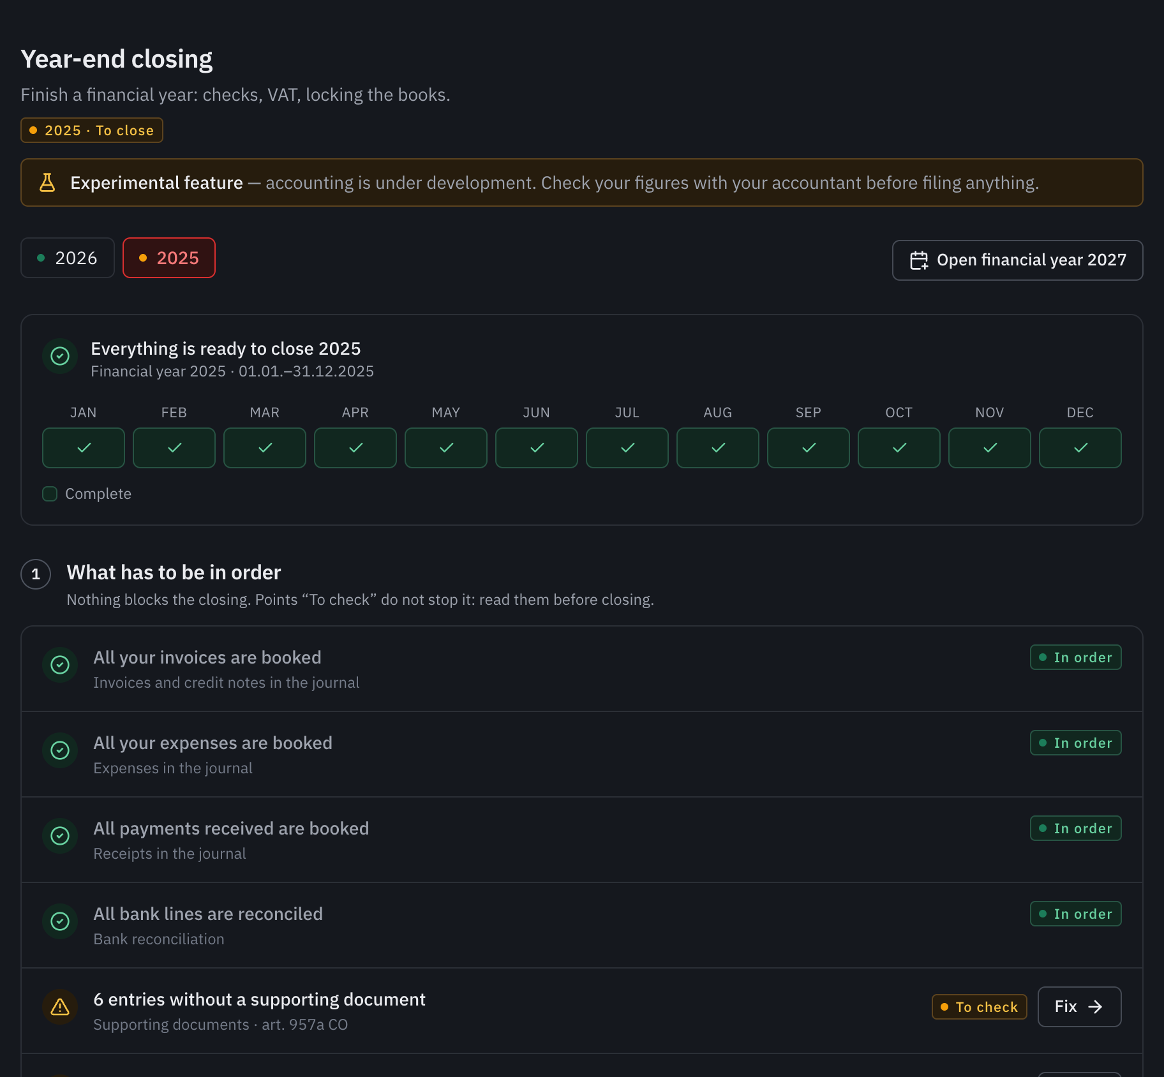Click the warning triangle beside '6 entries without a supporting document'
1164x1077 pixels.
click(x=60, y=1007)
